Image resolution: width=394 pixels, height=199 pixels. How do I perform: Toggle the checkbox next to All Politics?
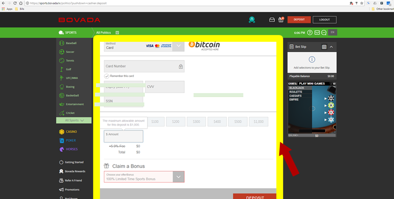pyautogui.click(x=117, y=33)
